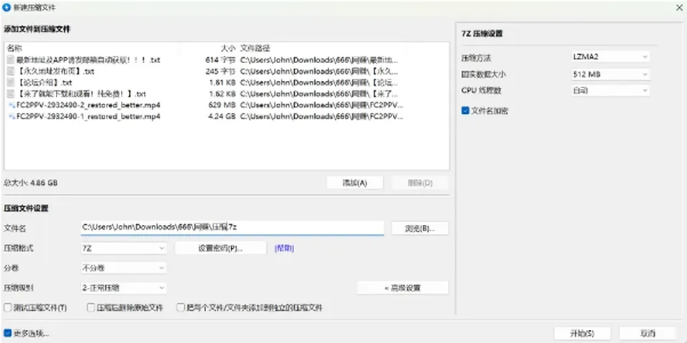Open the 压缩级别 2-正常压缩 dropdown

click(x=124, y=288)
